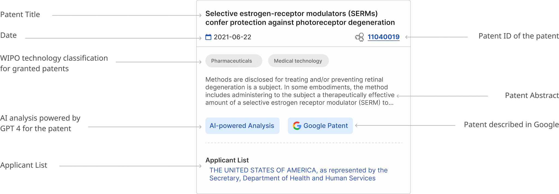559x194 pixels.
Task: Open patent ID link 11040019
Action: pos(383,37)
